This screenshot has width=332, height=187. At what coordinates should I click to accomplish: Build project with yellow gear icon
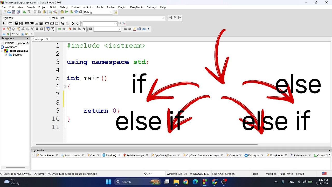coord(62,12)
